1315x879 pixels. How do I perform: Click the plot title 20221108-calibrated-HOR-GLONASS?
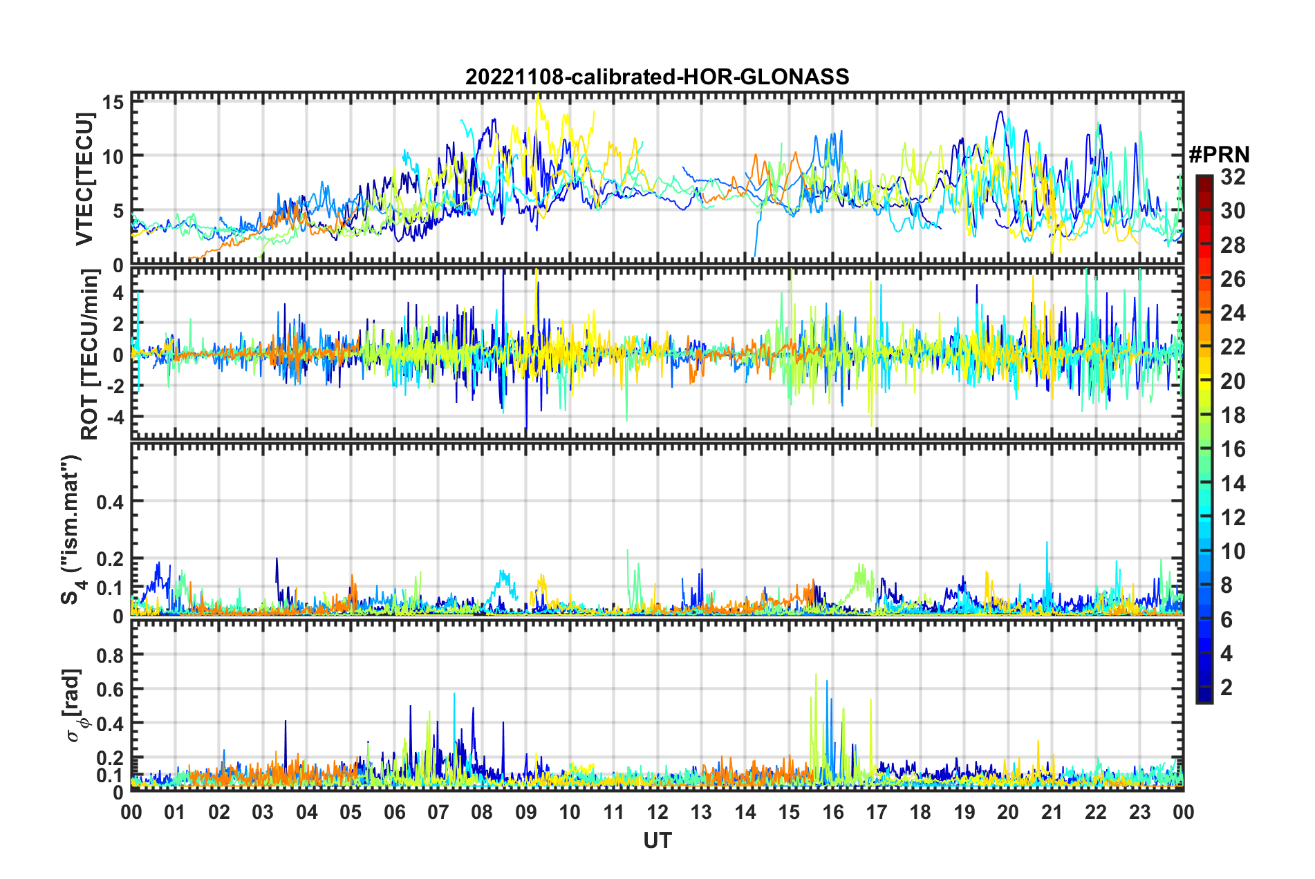click(x=657, y=77)
